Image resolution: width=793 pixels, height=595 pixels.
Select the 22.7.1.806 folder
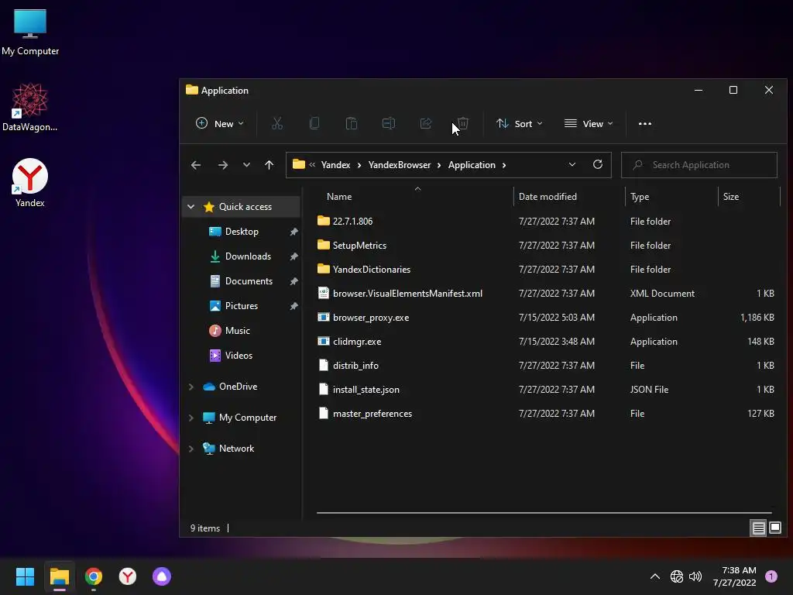(x=546, y=221)
